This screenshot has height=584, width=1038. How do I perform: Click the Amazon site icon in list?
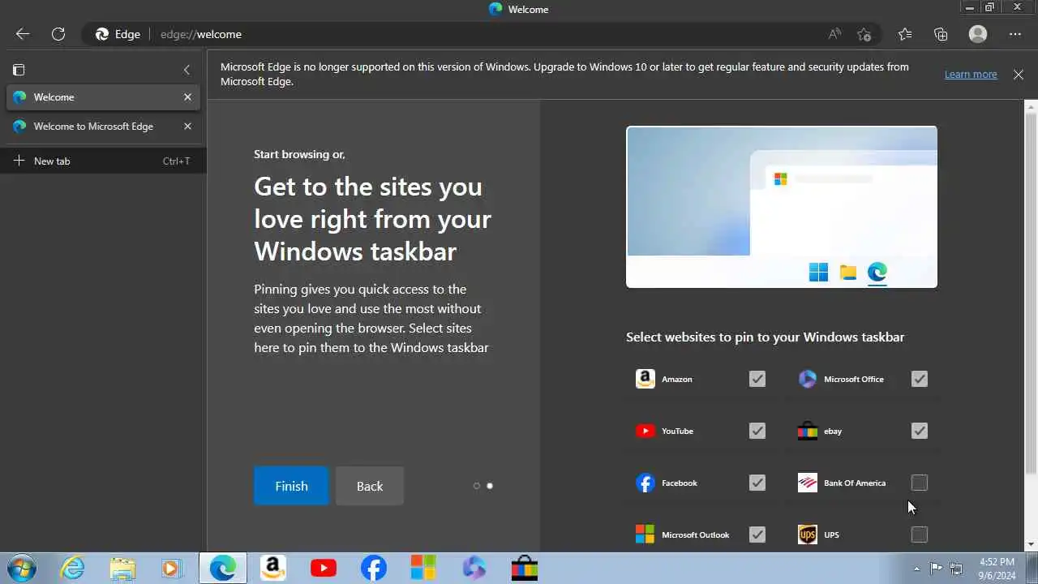[646, 379]
